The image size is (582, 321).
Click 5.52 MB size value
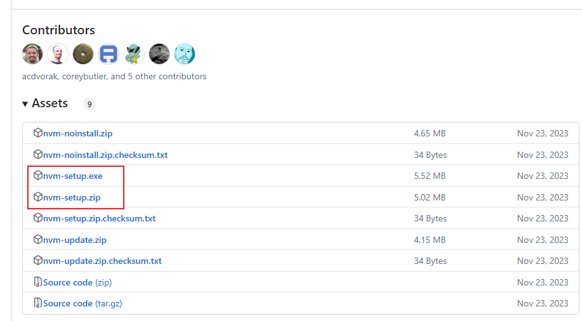(x=430, y=176)
